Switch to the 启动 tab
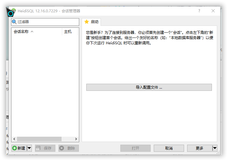This screenshot has width=228, height=161. click(x=92, y=22)
